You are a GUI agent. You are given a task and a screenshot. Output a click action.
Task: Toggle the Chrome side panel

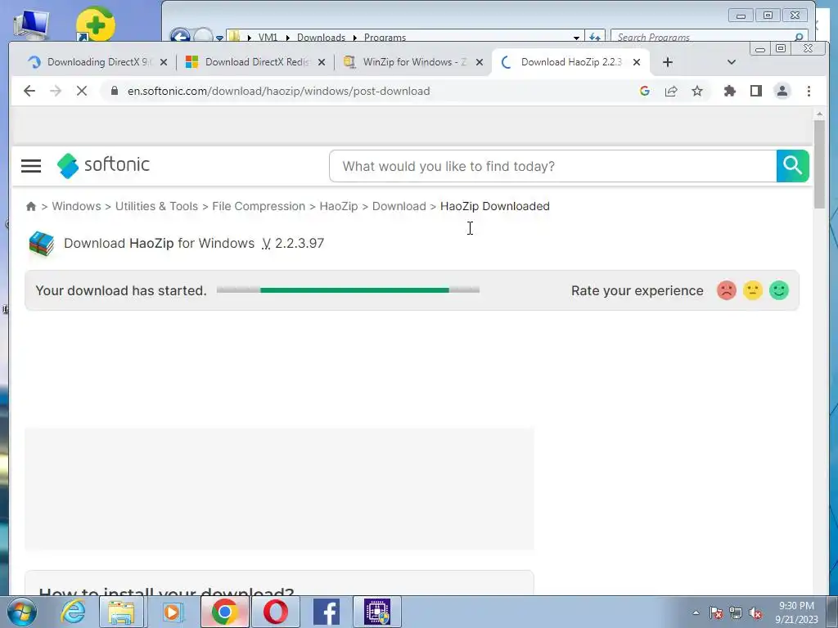755,91
